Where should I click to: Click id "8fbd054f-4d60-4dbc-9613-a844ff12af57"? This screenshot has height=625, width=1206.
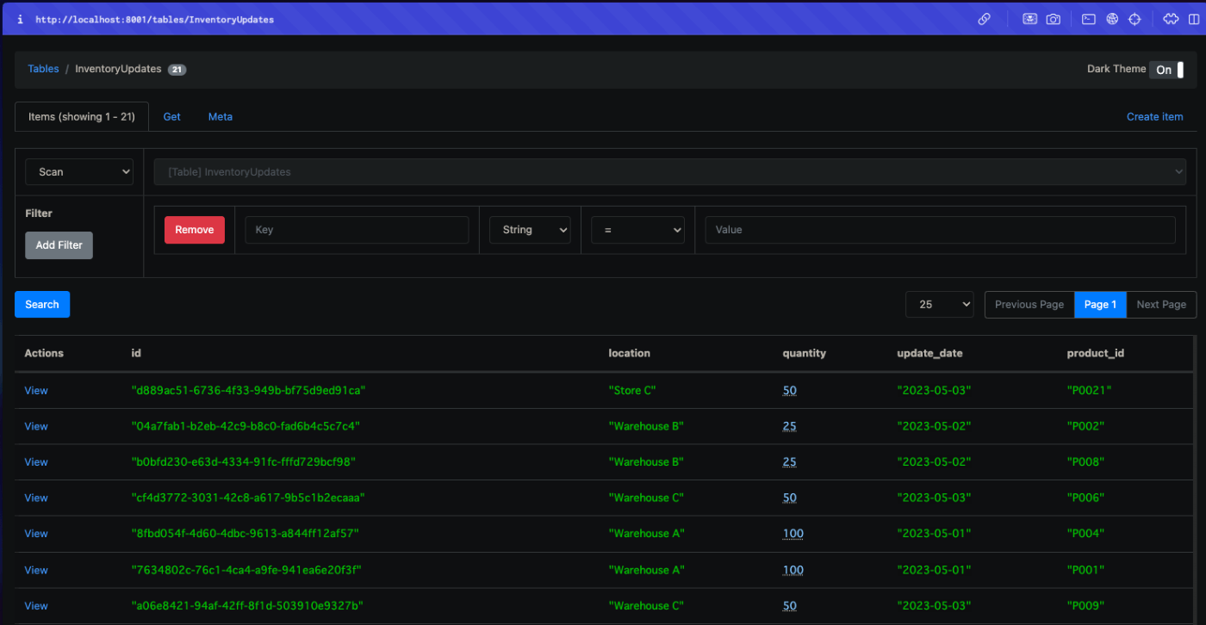pos(245,534)
